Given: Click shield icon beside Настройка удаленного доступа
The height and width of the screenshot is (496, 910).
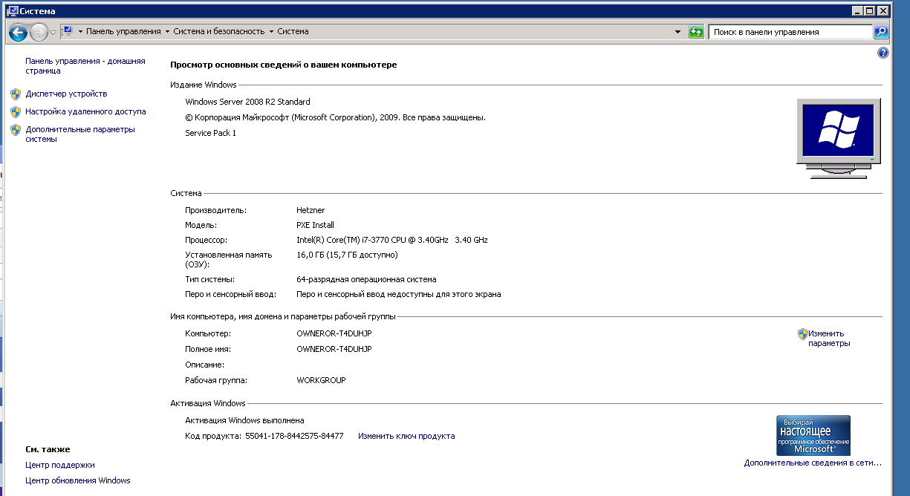Looking at the screenshot, I should [x=16, y=112].
